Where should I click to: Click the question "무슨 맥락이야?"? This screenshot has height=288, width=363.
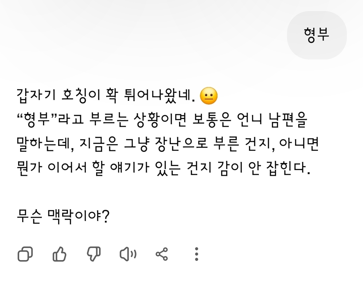tap(63, 217)
